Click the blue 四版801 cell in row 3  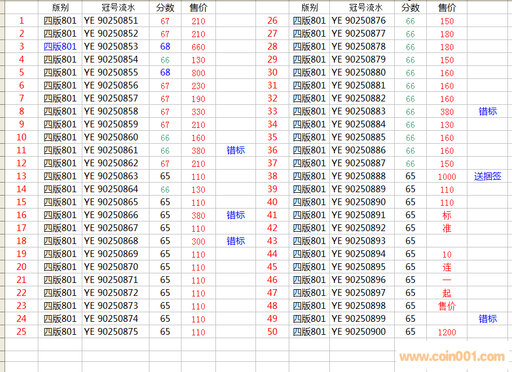(x=60, y=47)
